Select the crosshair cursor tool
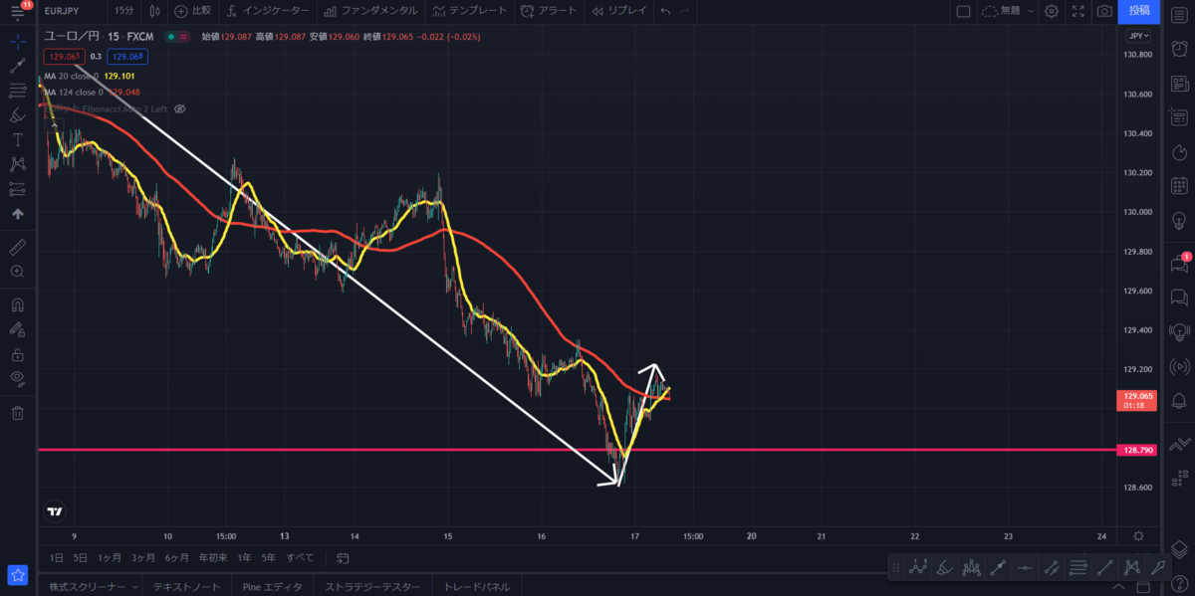This screenshot has height=596, width=1195. (17, 43)
